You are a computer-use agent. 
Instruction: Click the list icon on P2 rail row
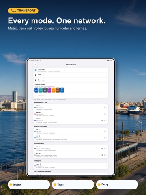pos(104,155)
